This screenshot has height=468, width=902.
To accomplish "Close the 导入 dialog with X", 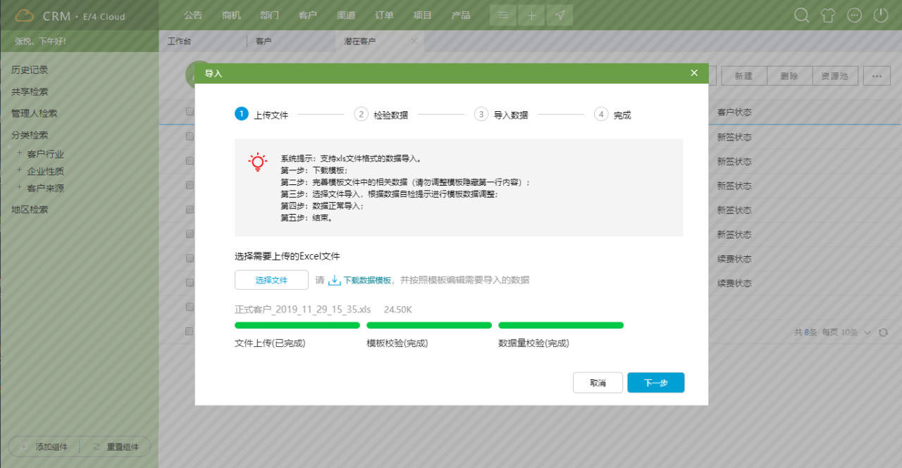I will [694, 72].
